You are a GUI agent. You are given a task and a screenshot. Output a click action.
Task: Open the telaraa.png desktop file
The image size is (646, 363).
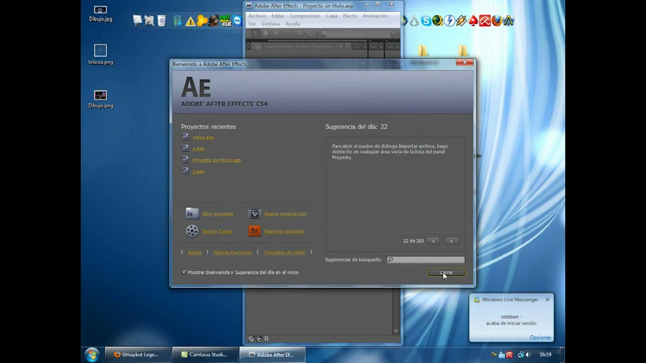point(100,54)
